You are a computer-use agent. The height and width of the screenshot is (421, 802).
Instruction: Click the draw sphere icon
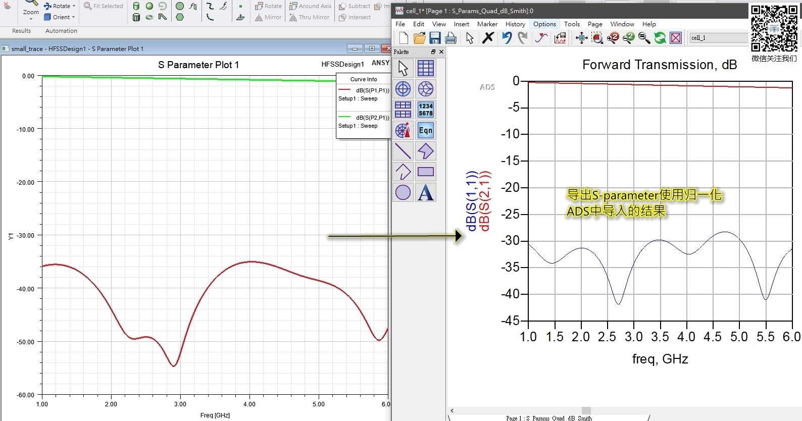point(149,6)
